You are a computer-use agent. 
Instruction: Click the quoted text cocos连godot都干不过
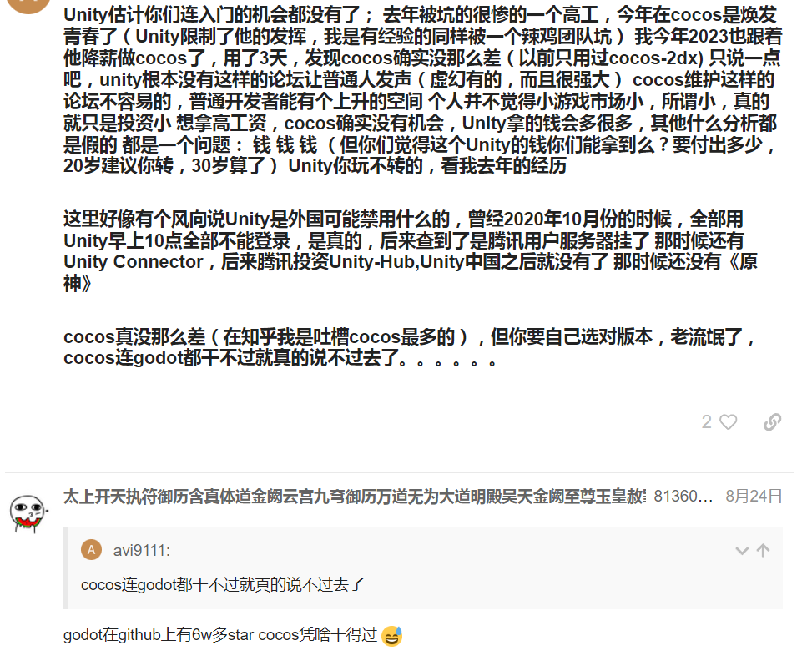[x=223, y=584]
